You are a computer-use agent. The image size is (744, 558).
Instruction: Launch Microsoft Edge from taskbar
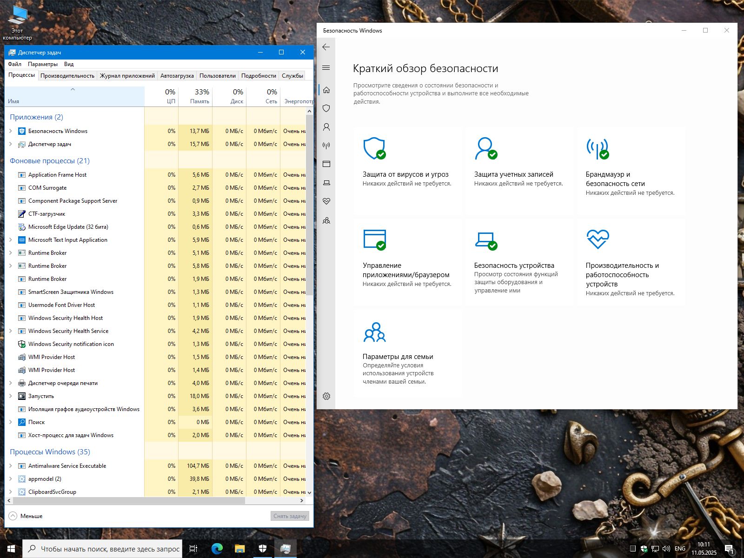click(x=217, y=549)
